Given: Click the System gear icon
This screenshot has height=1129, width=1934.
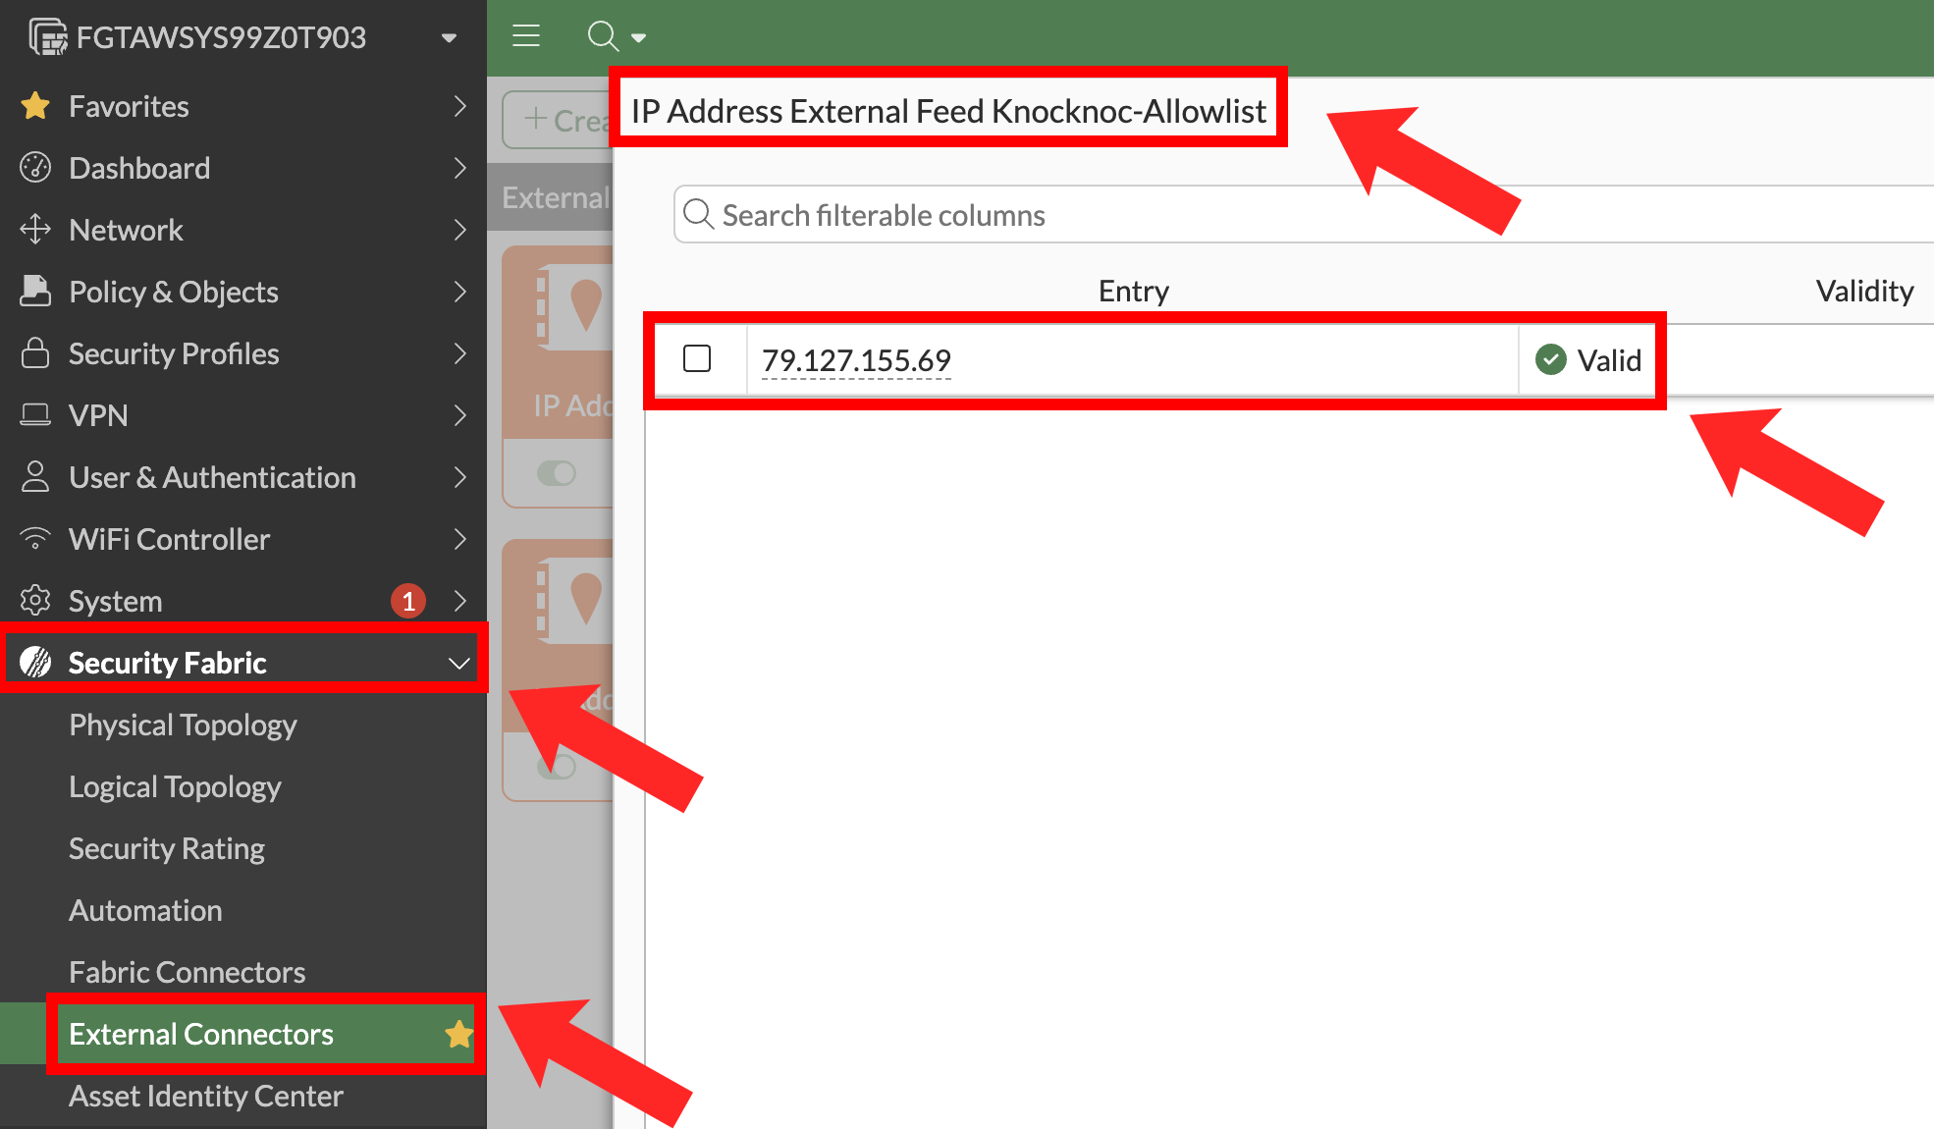Looking at the screenshot, I should point(35,601).
